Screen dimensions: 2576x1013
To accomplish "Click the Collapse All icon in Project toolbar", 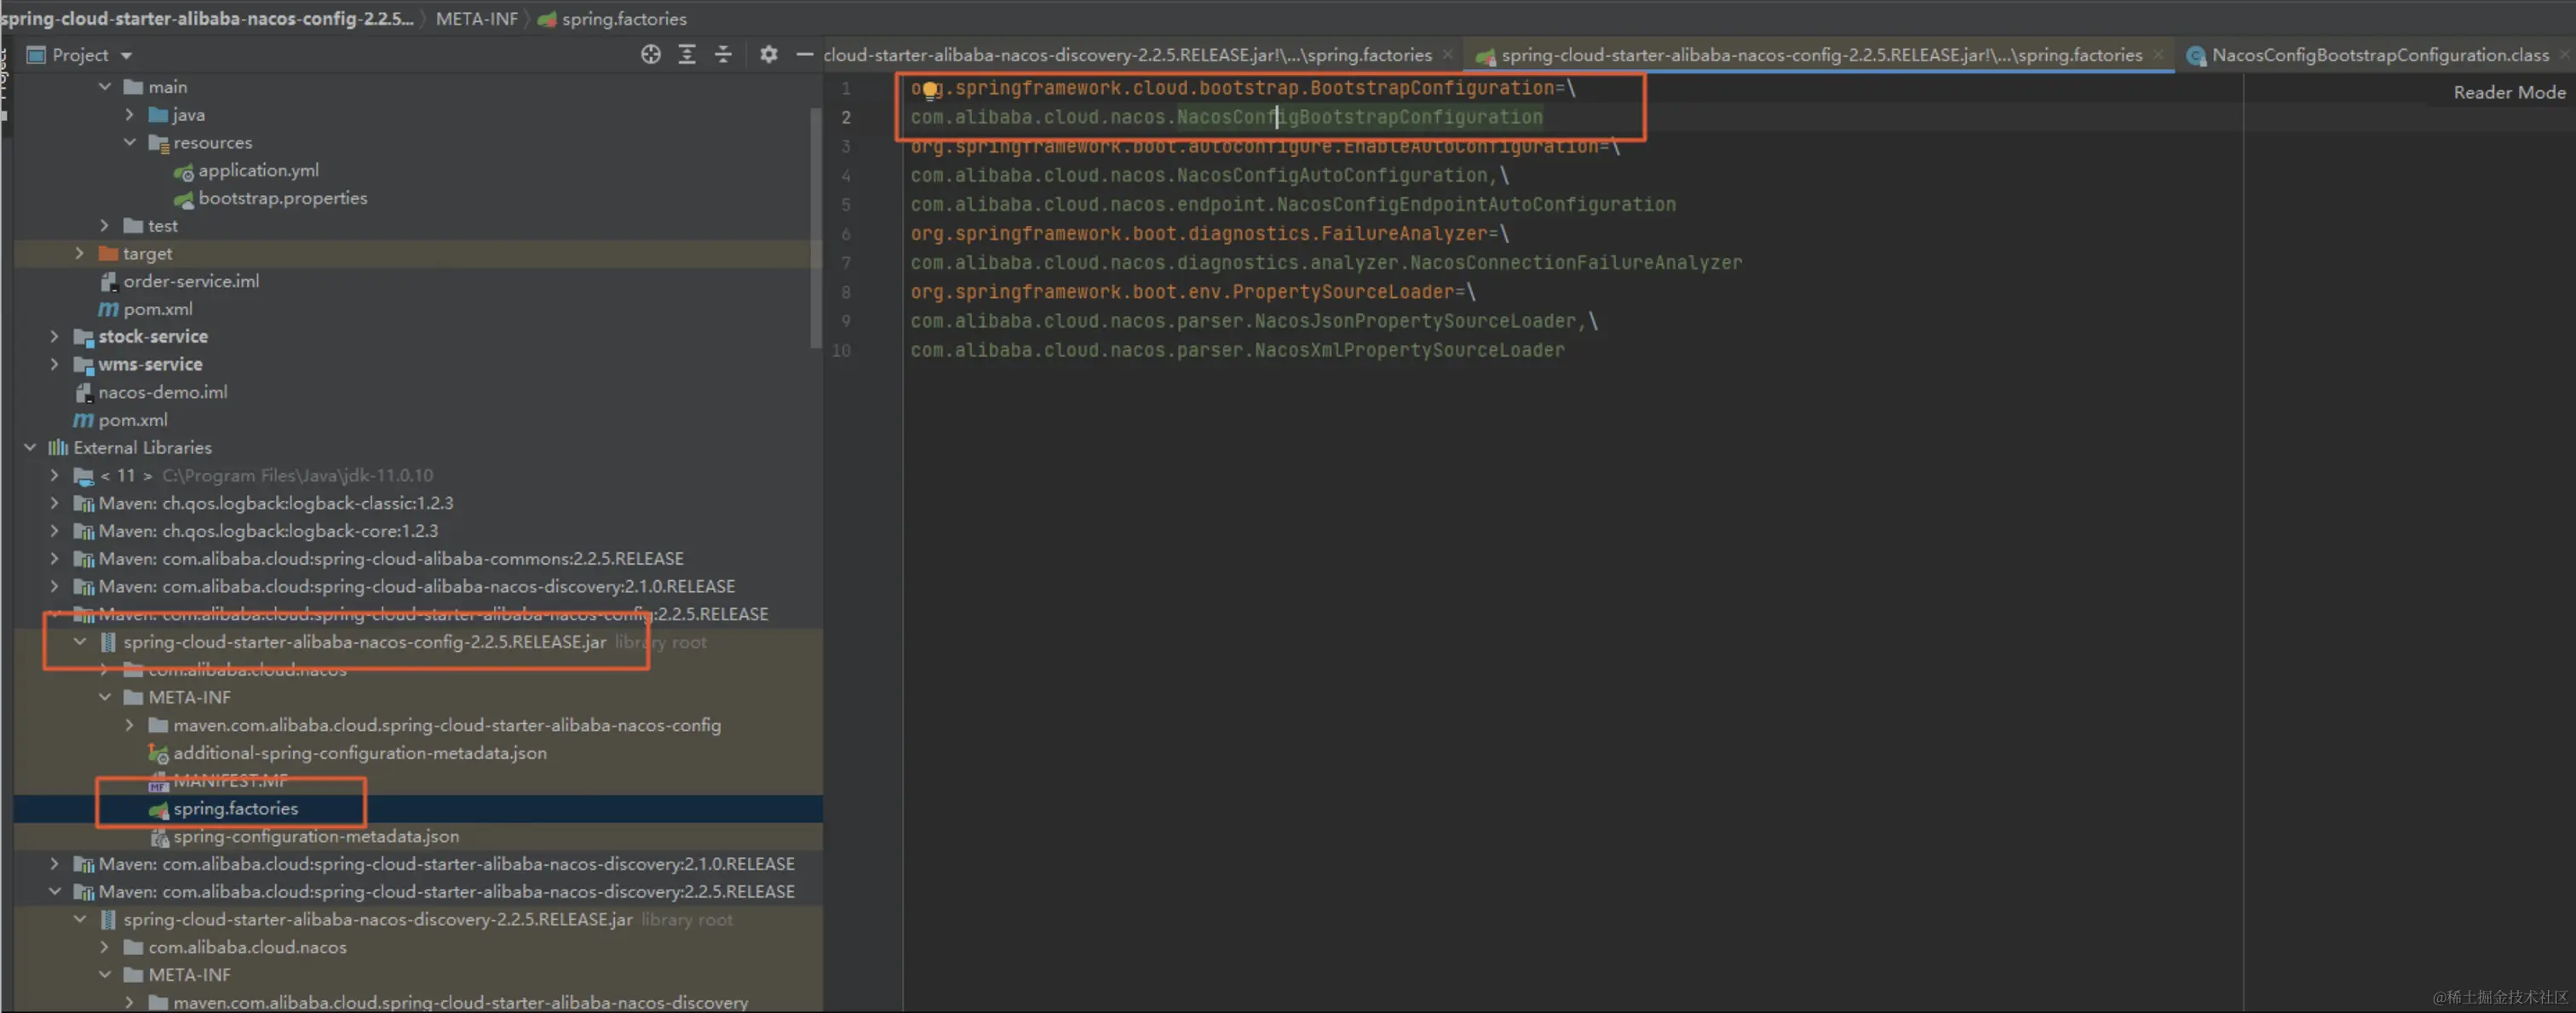I will (x=723, y=55).
